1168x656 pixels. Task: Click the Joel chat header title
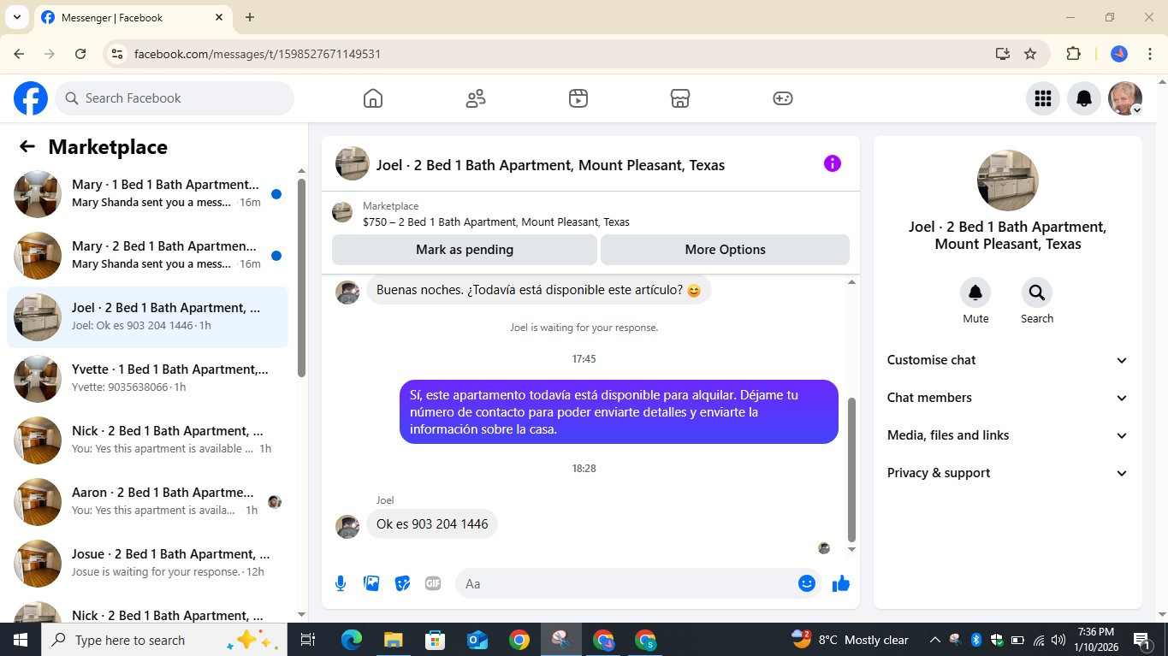click(x=550, y=165)
